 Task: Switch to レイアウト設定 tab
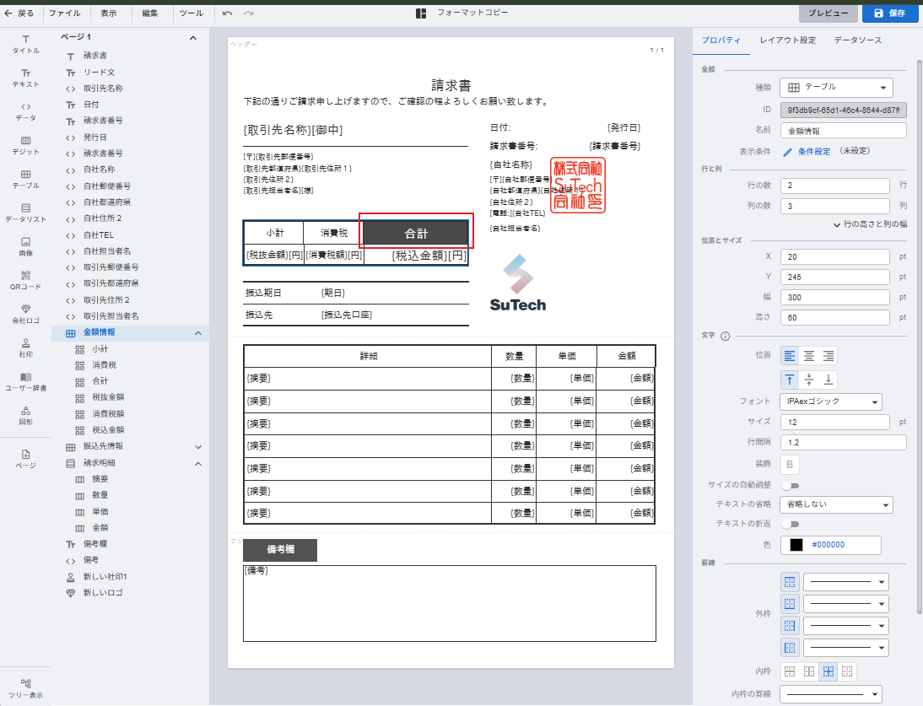787,40
